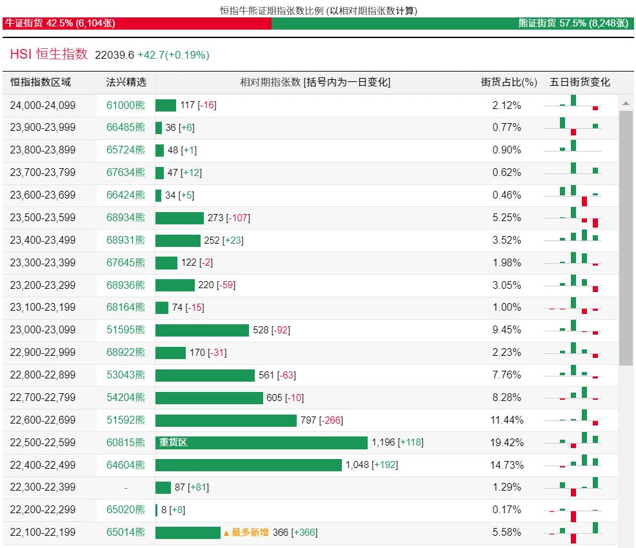Click the percentage 11.44%

[x=507, y=420]
